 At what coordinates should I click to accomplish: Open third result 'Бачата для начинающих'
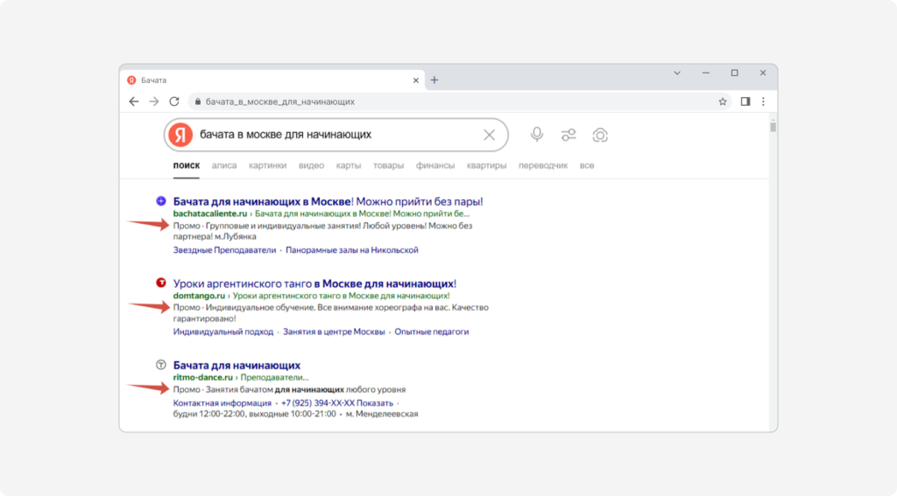[x=237, y=365]
